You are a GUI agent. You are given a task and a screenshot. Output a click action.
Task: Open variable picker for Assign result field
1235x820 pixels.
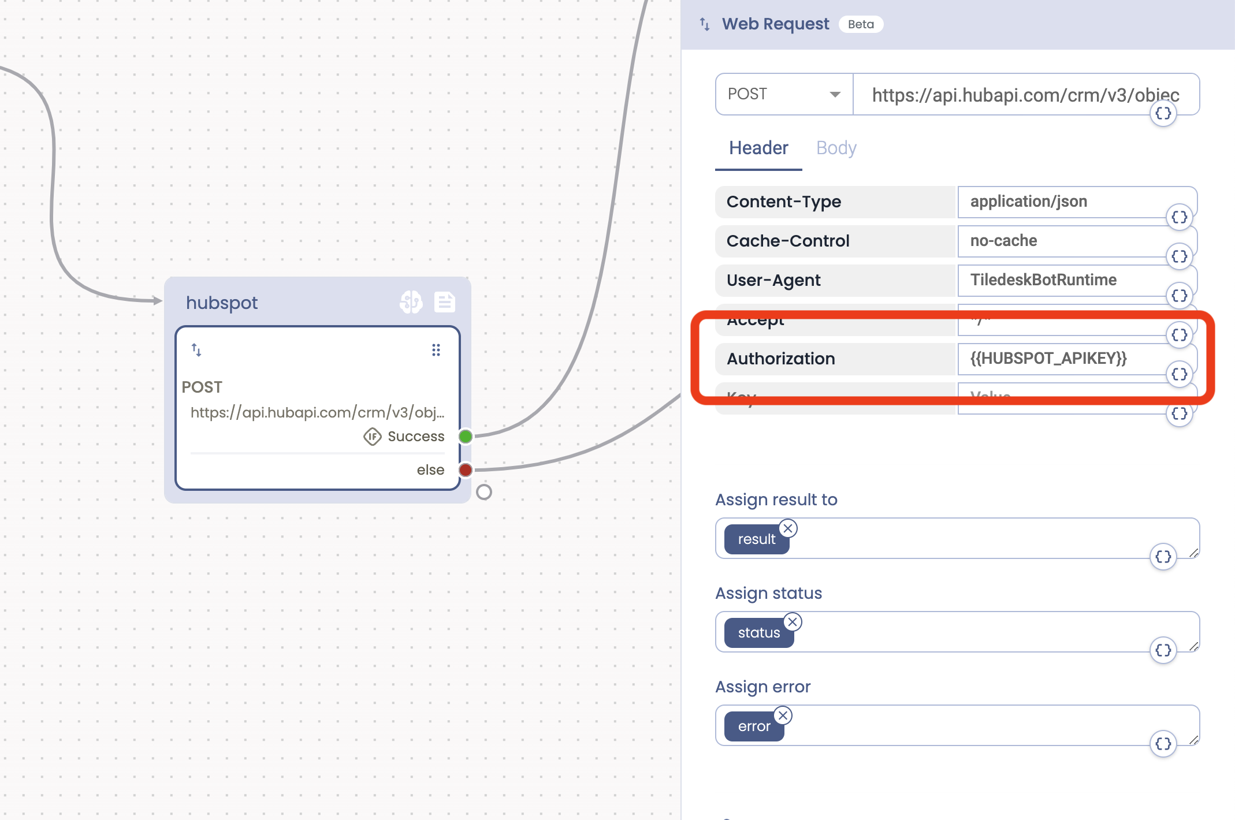[1163, 557]
